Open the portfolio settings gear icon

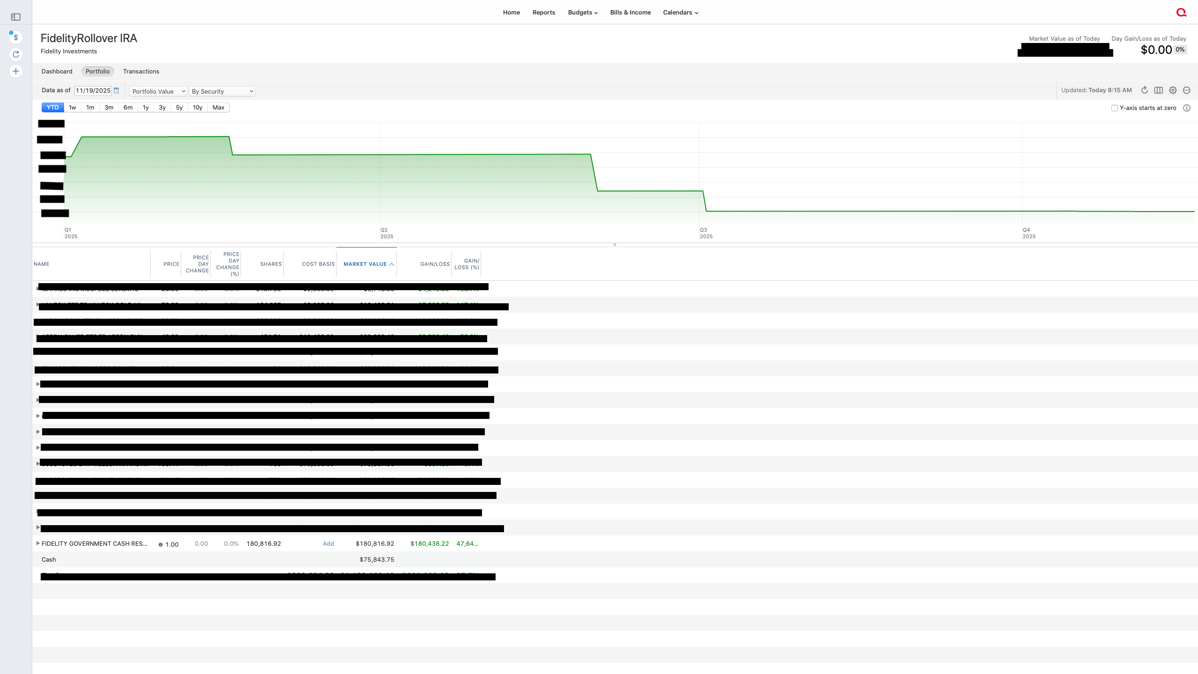(x=1173, y=90)
